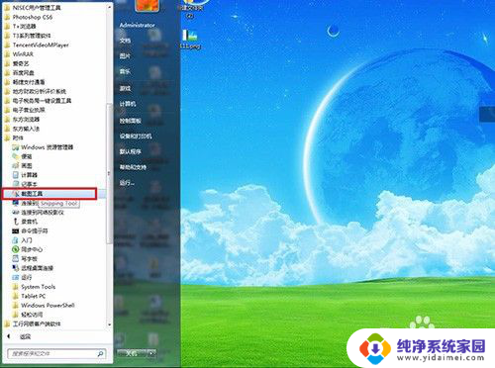Open the shutdown options arrow
This screenshot has width=495, height=368.
tap(151, 353)
